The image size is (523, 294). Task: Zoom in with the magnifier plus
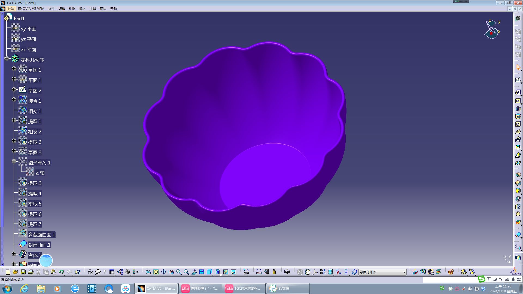[x=179, y=272]
